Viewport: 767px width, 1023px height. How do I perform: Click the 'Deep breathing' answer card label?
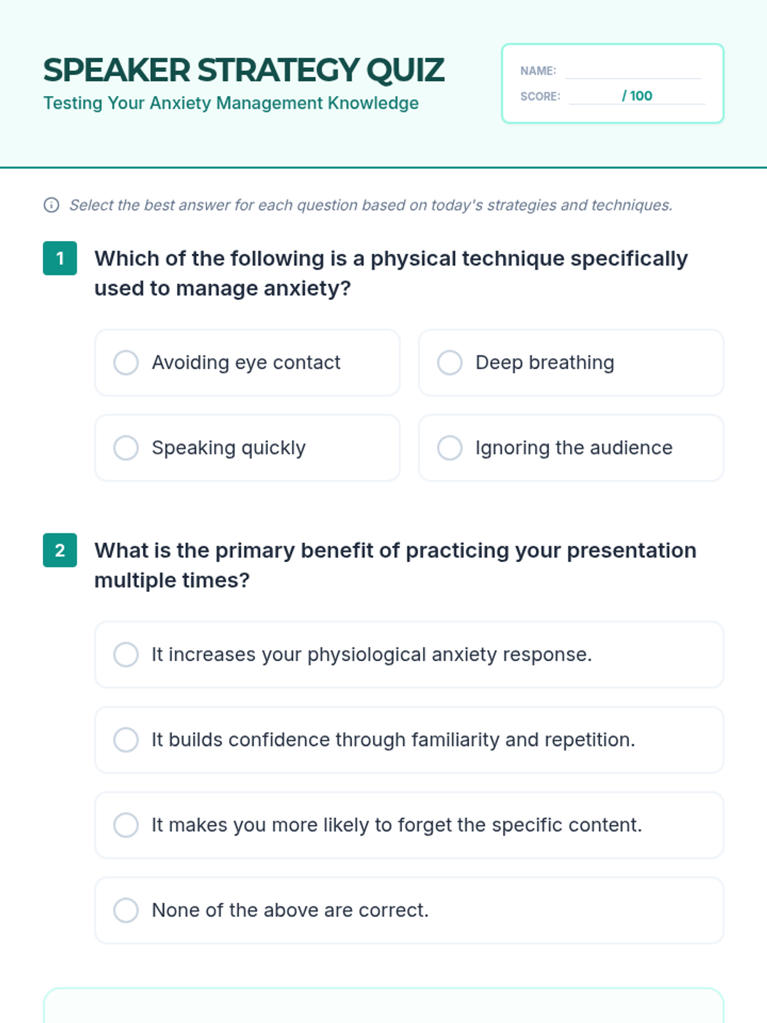[545, 363]
